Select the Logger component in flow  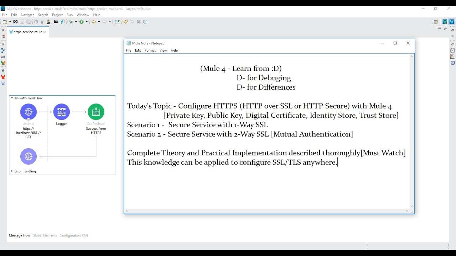[x=61, y=112]
